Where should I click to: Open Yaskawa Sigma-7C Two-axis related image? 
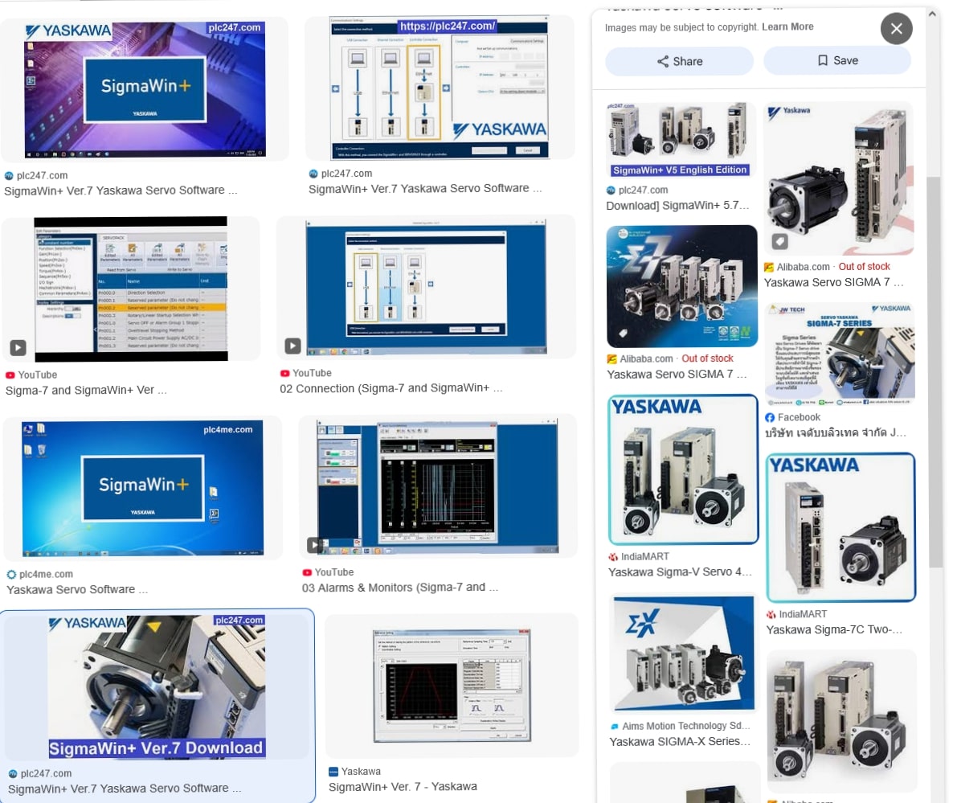pyautogui.click(x=840, y=527)
